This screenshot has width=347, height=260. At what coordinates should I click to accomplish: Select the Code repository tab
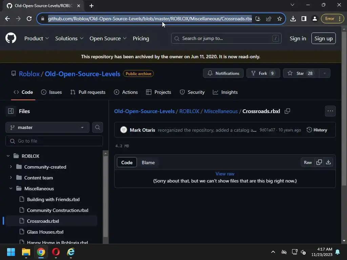23,92
